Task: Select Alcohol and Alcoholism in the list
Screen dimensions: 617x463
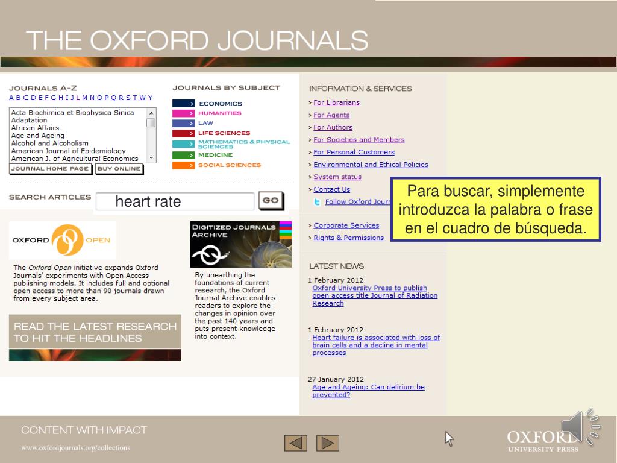Action: [x=49, y=143]
